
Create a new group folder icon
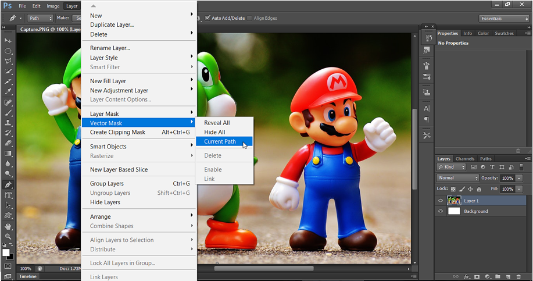(x=498, y=276)
